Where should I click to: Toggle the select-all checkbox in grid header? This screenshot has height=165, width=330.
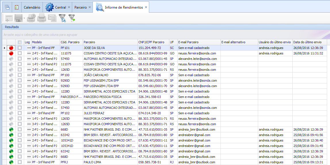click(20, 42)
